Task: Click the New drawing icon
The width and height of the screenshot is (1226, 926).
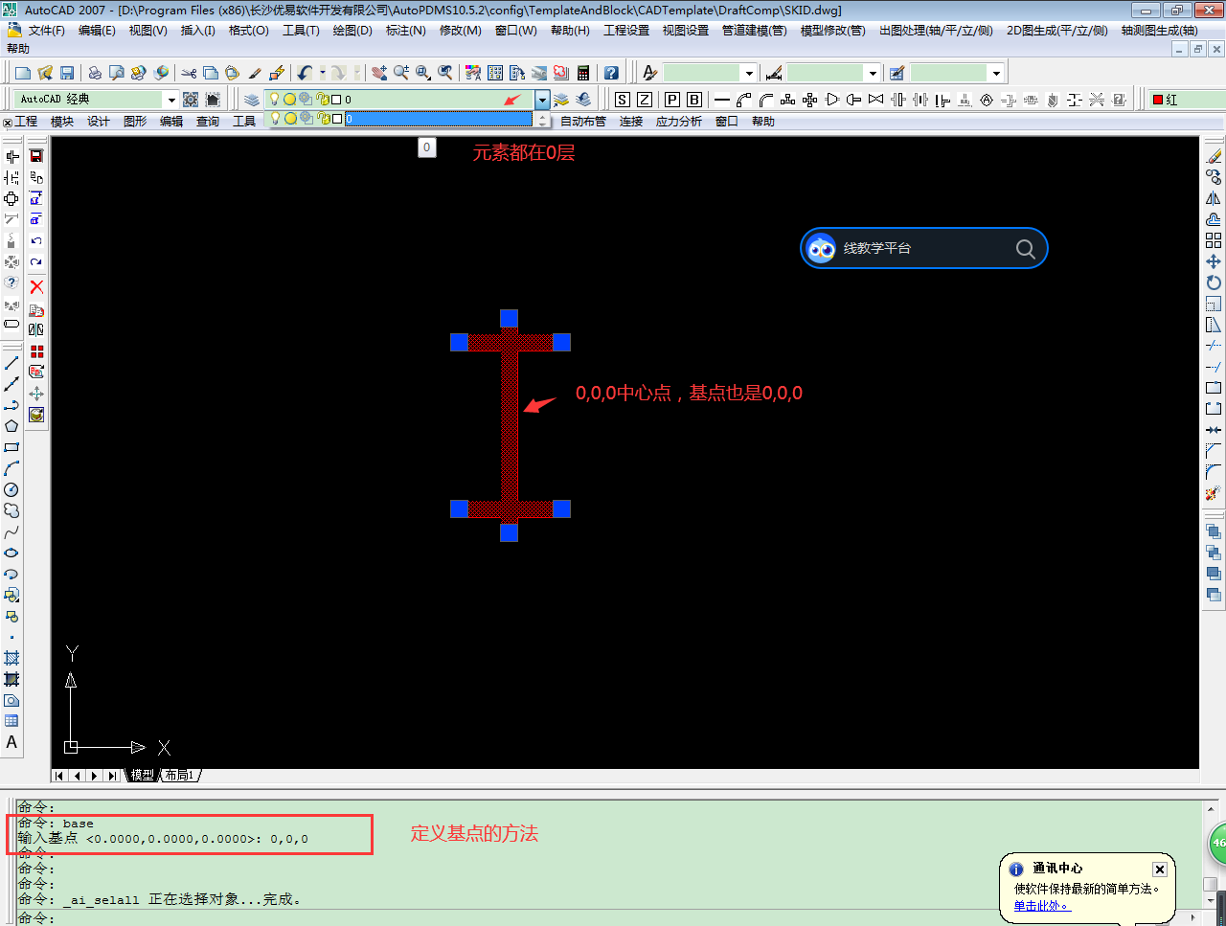Action: 23,73
